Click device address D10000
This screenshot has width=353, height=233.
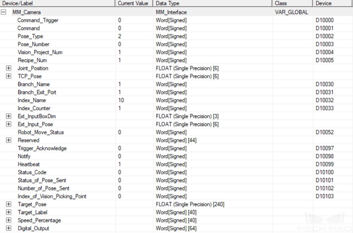325,20
